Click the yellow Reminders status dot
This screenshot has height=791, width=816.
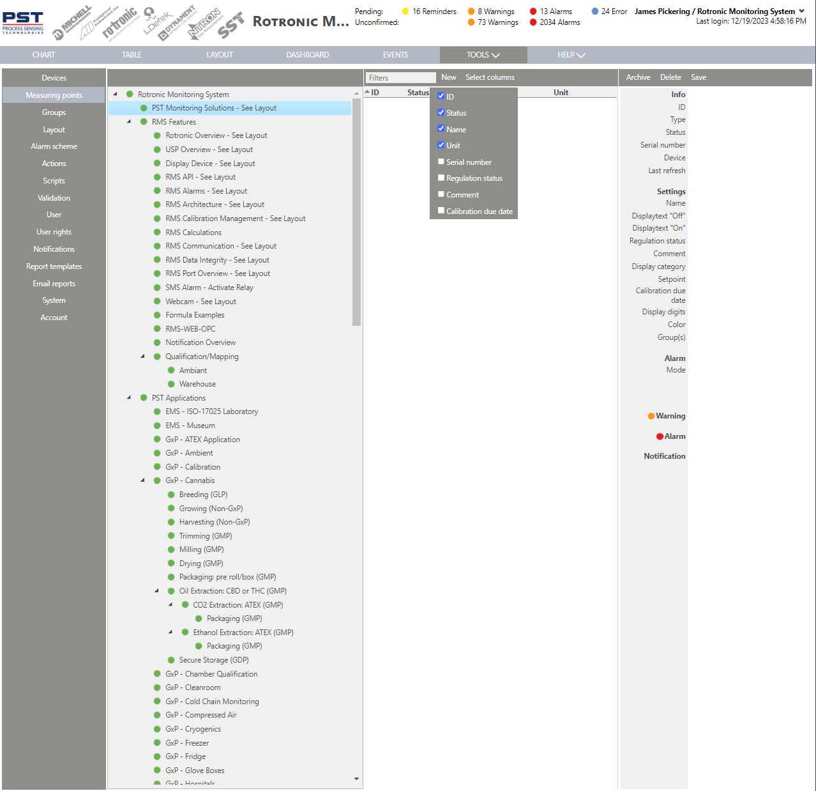click(x=405, y=12)
